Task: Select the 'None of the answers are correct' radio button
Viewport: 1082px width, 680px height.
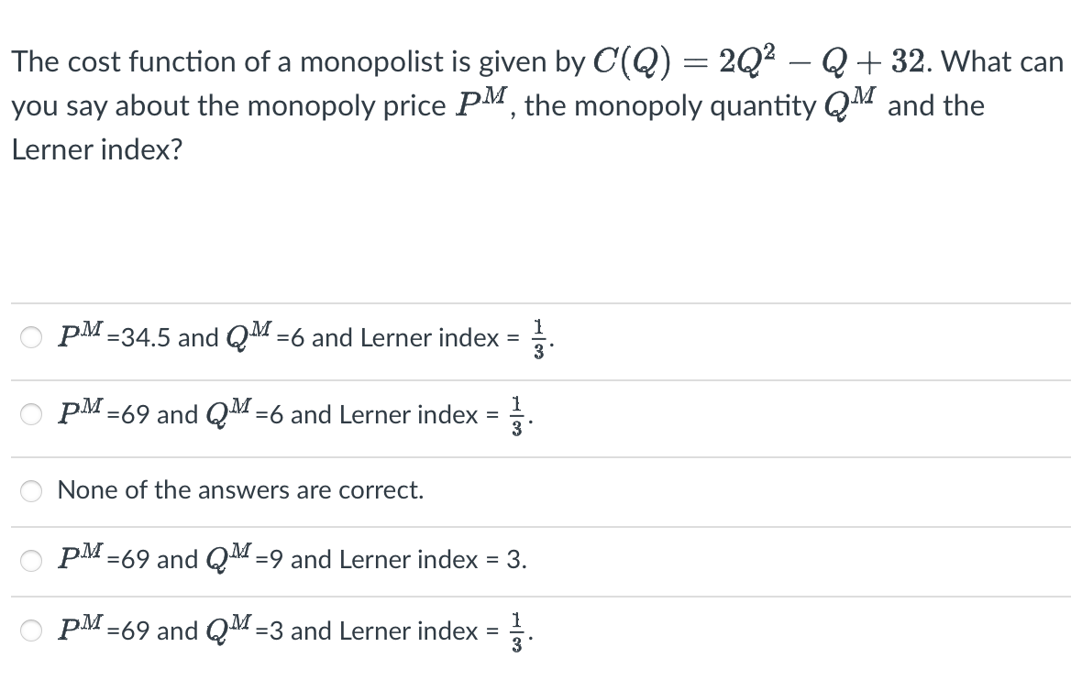Action: pyautogui.click(x=30, y=491)
